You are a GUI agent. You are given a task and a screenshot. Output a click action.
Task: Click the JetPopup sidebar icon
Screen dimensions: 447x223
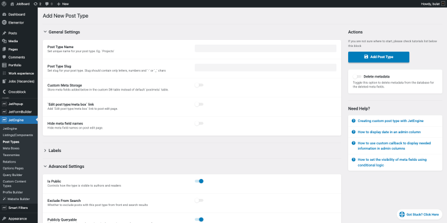(x=4, y=104)
